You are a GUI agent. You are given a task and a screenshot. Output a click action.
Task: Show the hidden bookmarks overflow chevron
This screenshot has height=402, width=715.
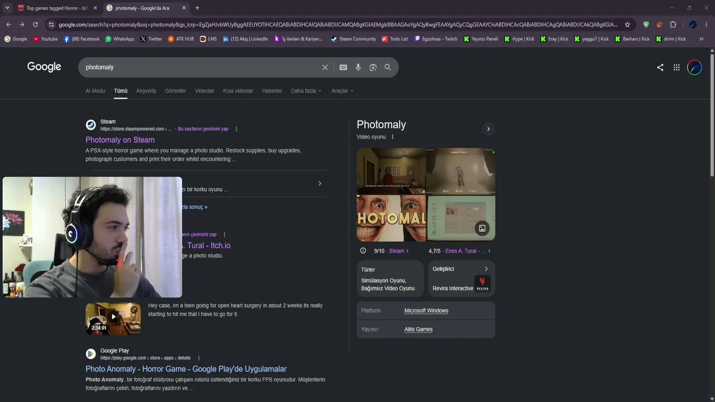702,39
